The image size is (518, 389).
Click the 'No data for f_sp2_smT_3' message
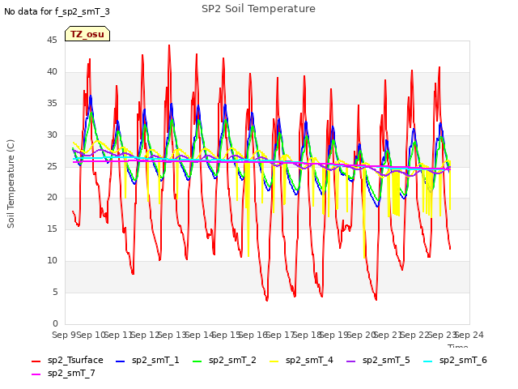coord(57,11)
